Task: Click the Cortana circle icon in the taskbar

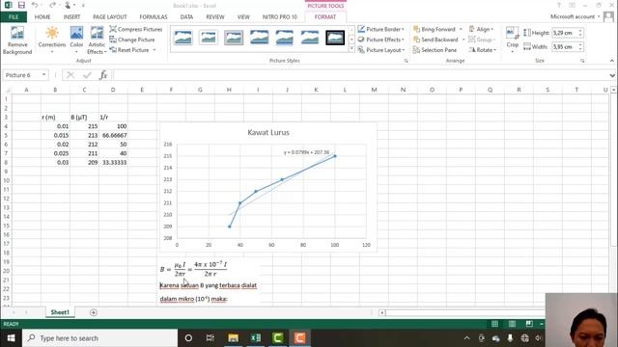Action: pyautogui.click(x=188, y=338)
